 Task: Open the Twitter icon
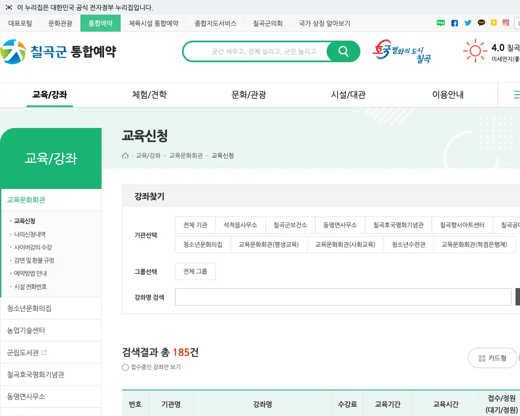(468, 23)
